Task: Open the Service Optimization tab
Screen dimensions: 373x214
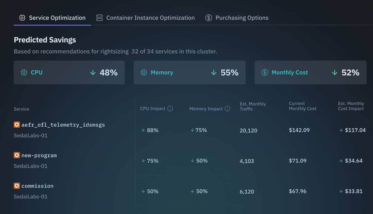Action: tap(52, 18)
